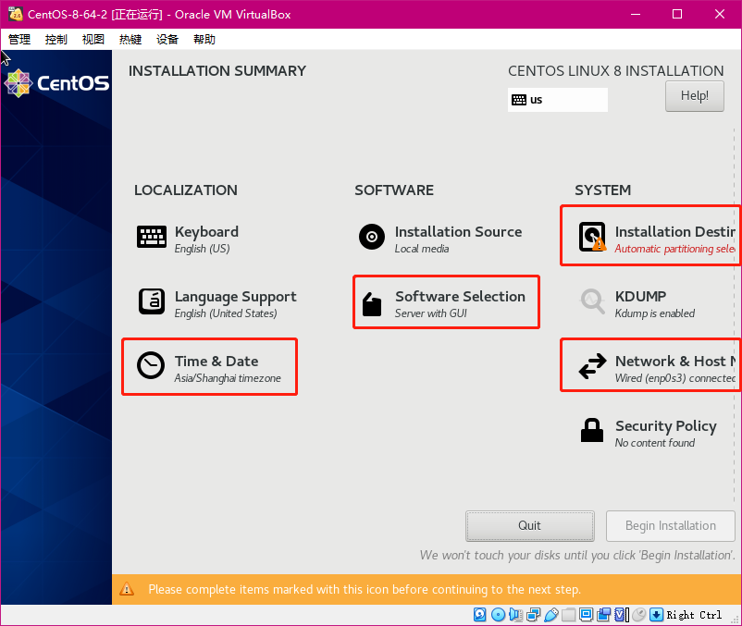
Task: Click the 'English (United States)' text
Action: (225, 313)
